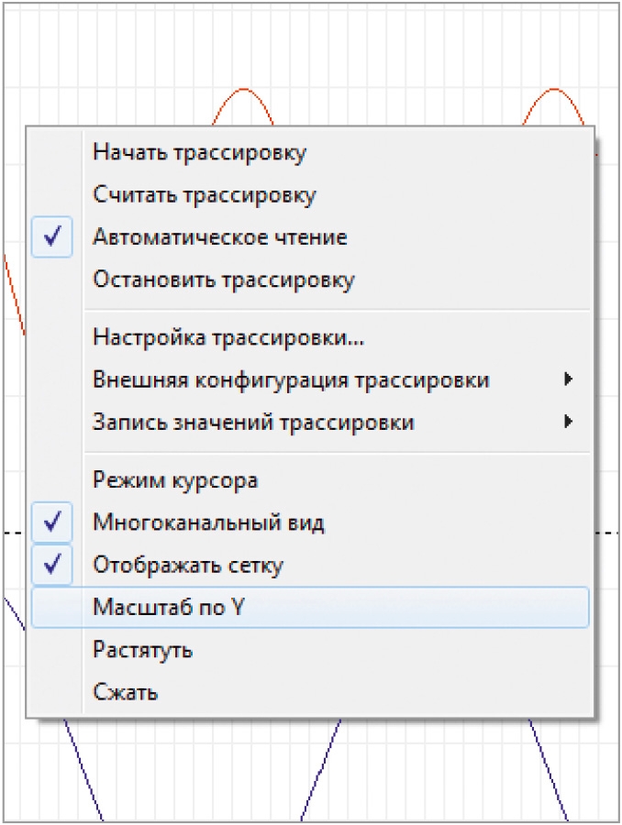This screenshot has height=825, width=622.
Task: Choose Растянуть to stretch the trace
Action: pyautogui.click(x=310, y=650)
